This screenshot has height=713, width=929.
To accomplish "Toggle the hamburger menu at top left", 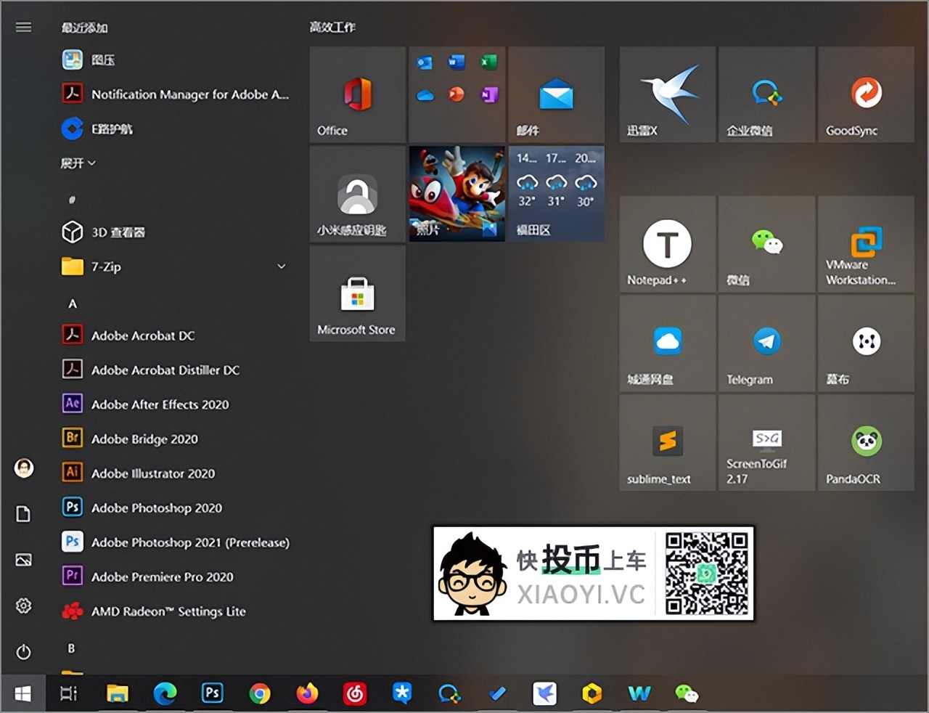I will click(x=23, y=28).
